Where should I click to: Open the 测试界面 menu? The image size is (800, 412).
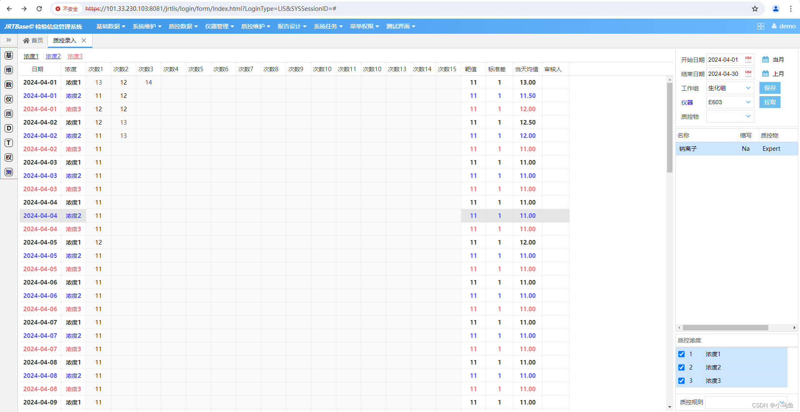coord(401,26)
